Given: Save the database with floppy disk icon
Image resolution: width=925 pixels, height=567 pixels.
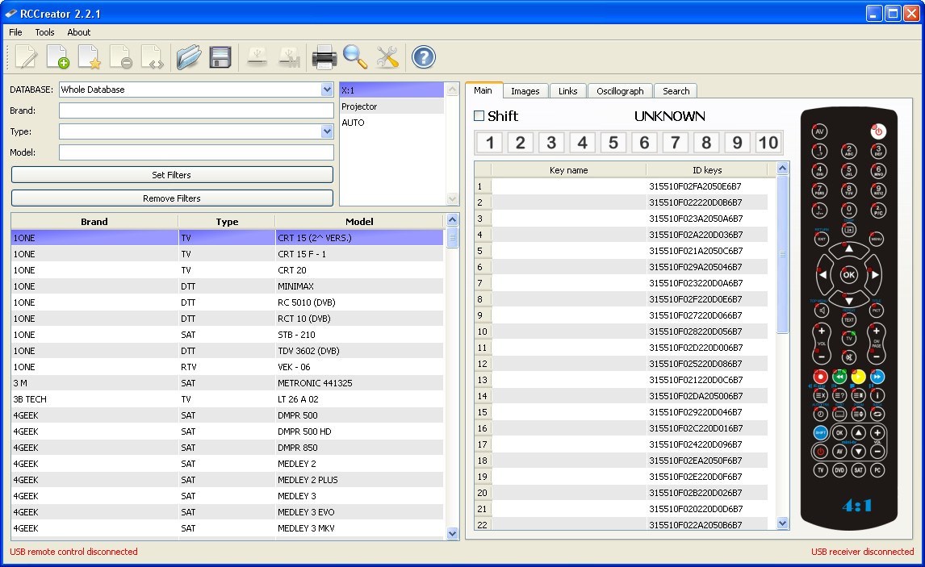Looking at the screenshot, I should tap(219, 56).
